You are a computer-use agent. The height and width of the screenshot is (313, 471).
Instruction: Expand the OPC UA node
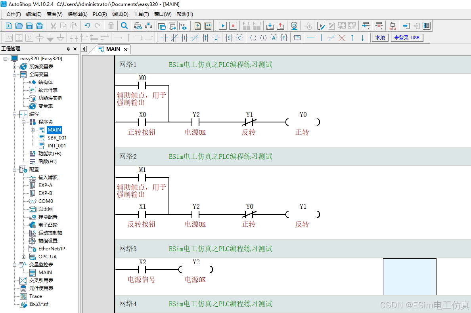(23, 257)
